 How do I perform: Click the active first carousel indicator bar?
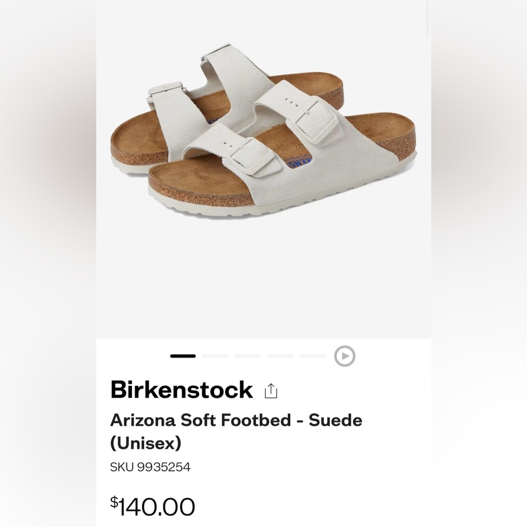click(182, 356)
